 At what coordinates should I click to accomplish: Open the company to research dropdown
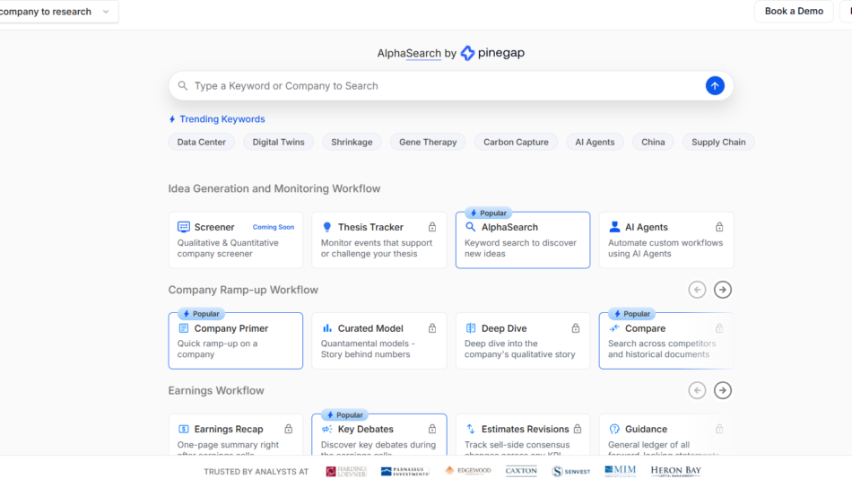click(57, 12)
